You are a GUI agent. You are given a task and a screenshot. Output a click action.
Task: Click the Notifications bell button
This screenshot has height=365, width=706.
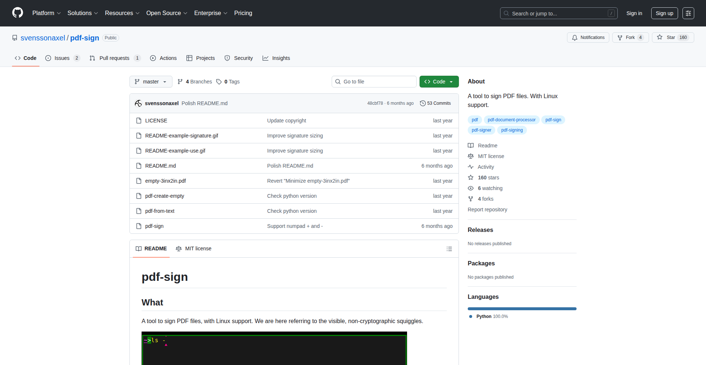(588, 37)
